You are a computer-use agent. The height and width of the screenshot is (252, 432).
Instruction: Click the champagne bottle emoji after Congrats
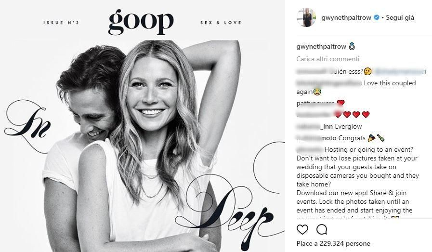point(381,138)
